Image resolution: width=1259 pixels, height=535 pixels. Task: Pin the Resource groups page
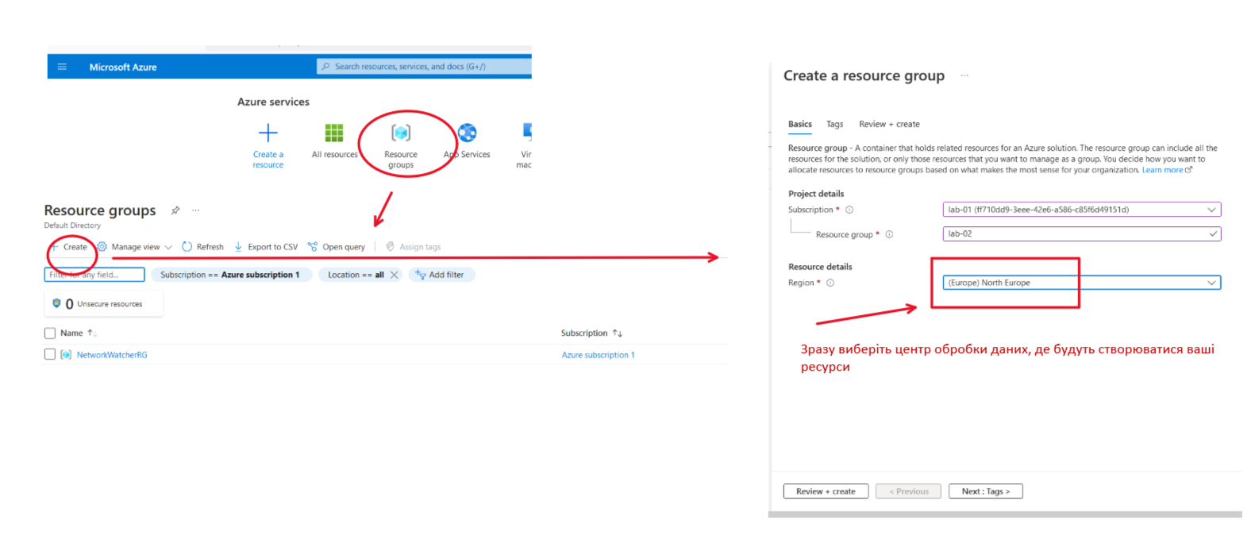[x=175, y=210]
